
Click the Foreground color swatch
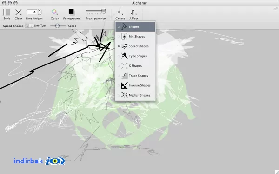point(72,12)
